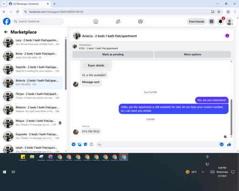The width and height of the screenshot is (239, 191).
Task: Open the Amia conversation
Action: [32, 55]
